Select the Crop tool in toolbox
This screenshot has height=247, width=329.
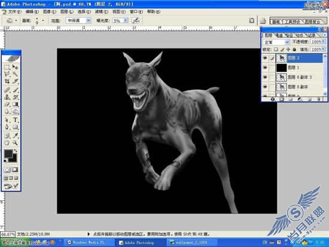point(7,81)
